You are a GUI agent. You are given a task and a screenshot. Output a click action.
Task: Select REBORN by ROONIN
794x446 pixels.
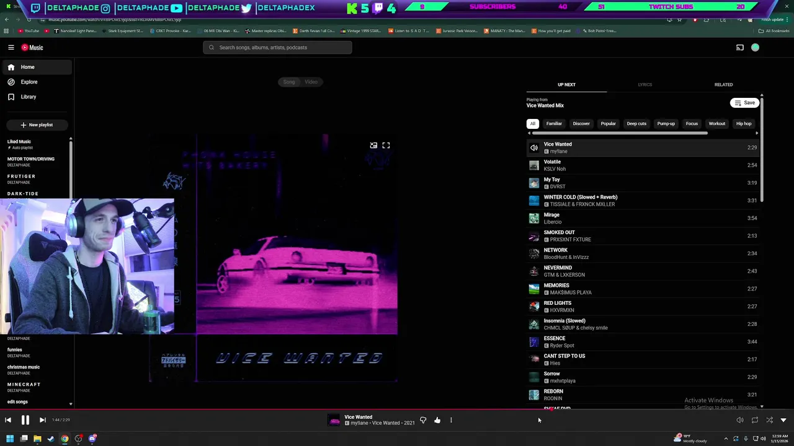[643, 395]
